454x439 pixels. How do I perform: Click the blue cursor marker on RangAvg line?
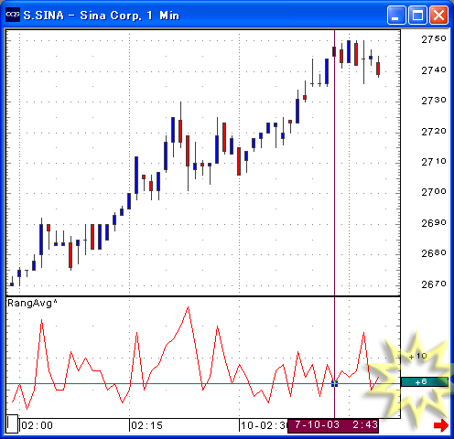[334, 383]
